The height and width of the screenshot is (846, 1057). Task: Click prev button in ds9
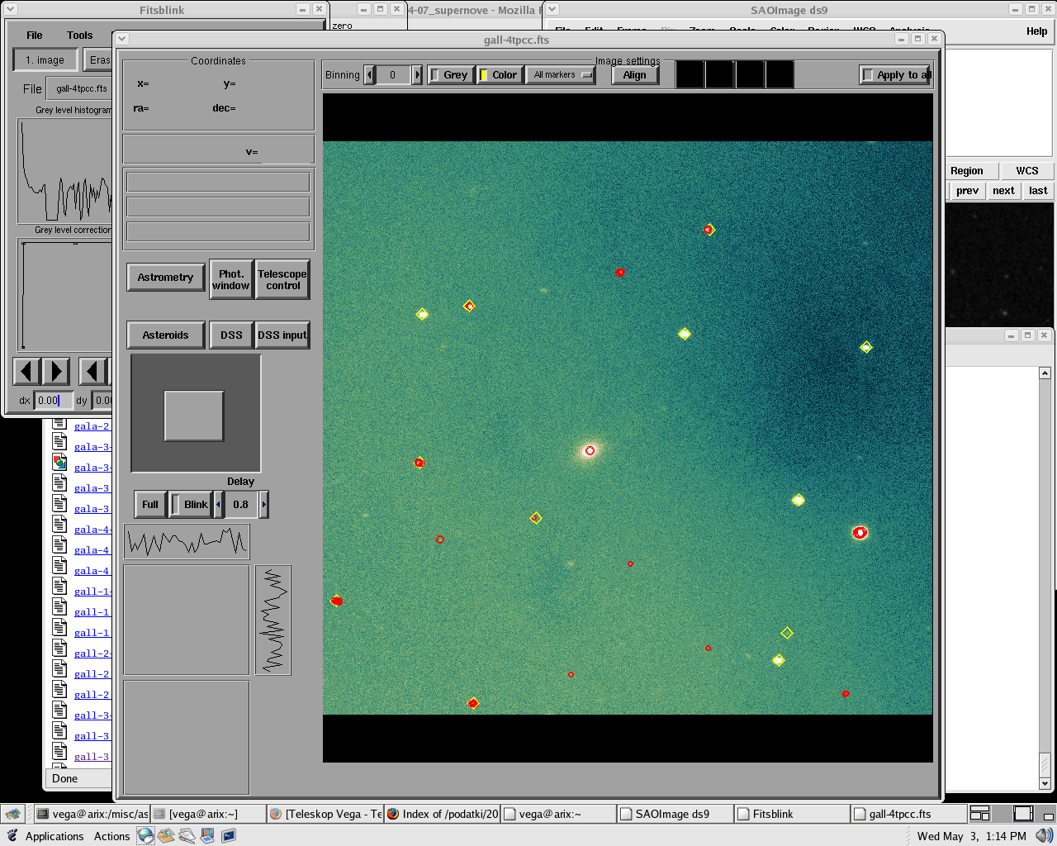[968, 191]
